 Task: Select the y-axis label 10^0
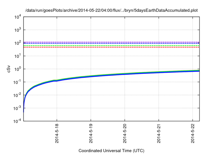pos(18,69)
